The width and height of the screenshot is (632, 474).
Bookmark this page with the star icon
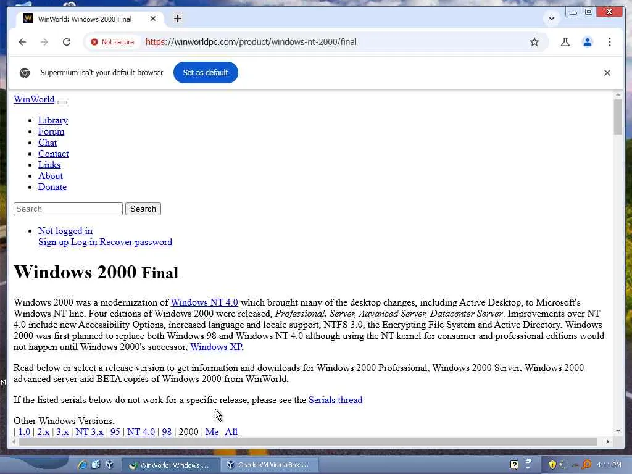(534, 42)
